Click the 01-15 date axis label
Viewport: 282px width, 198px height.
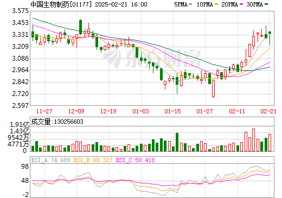(x=172, y=111)
